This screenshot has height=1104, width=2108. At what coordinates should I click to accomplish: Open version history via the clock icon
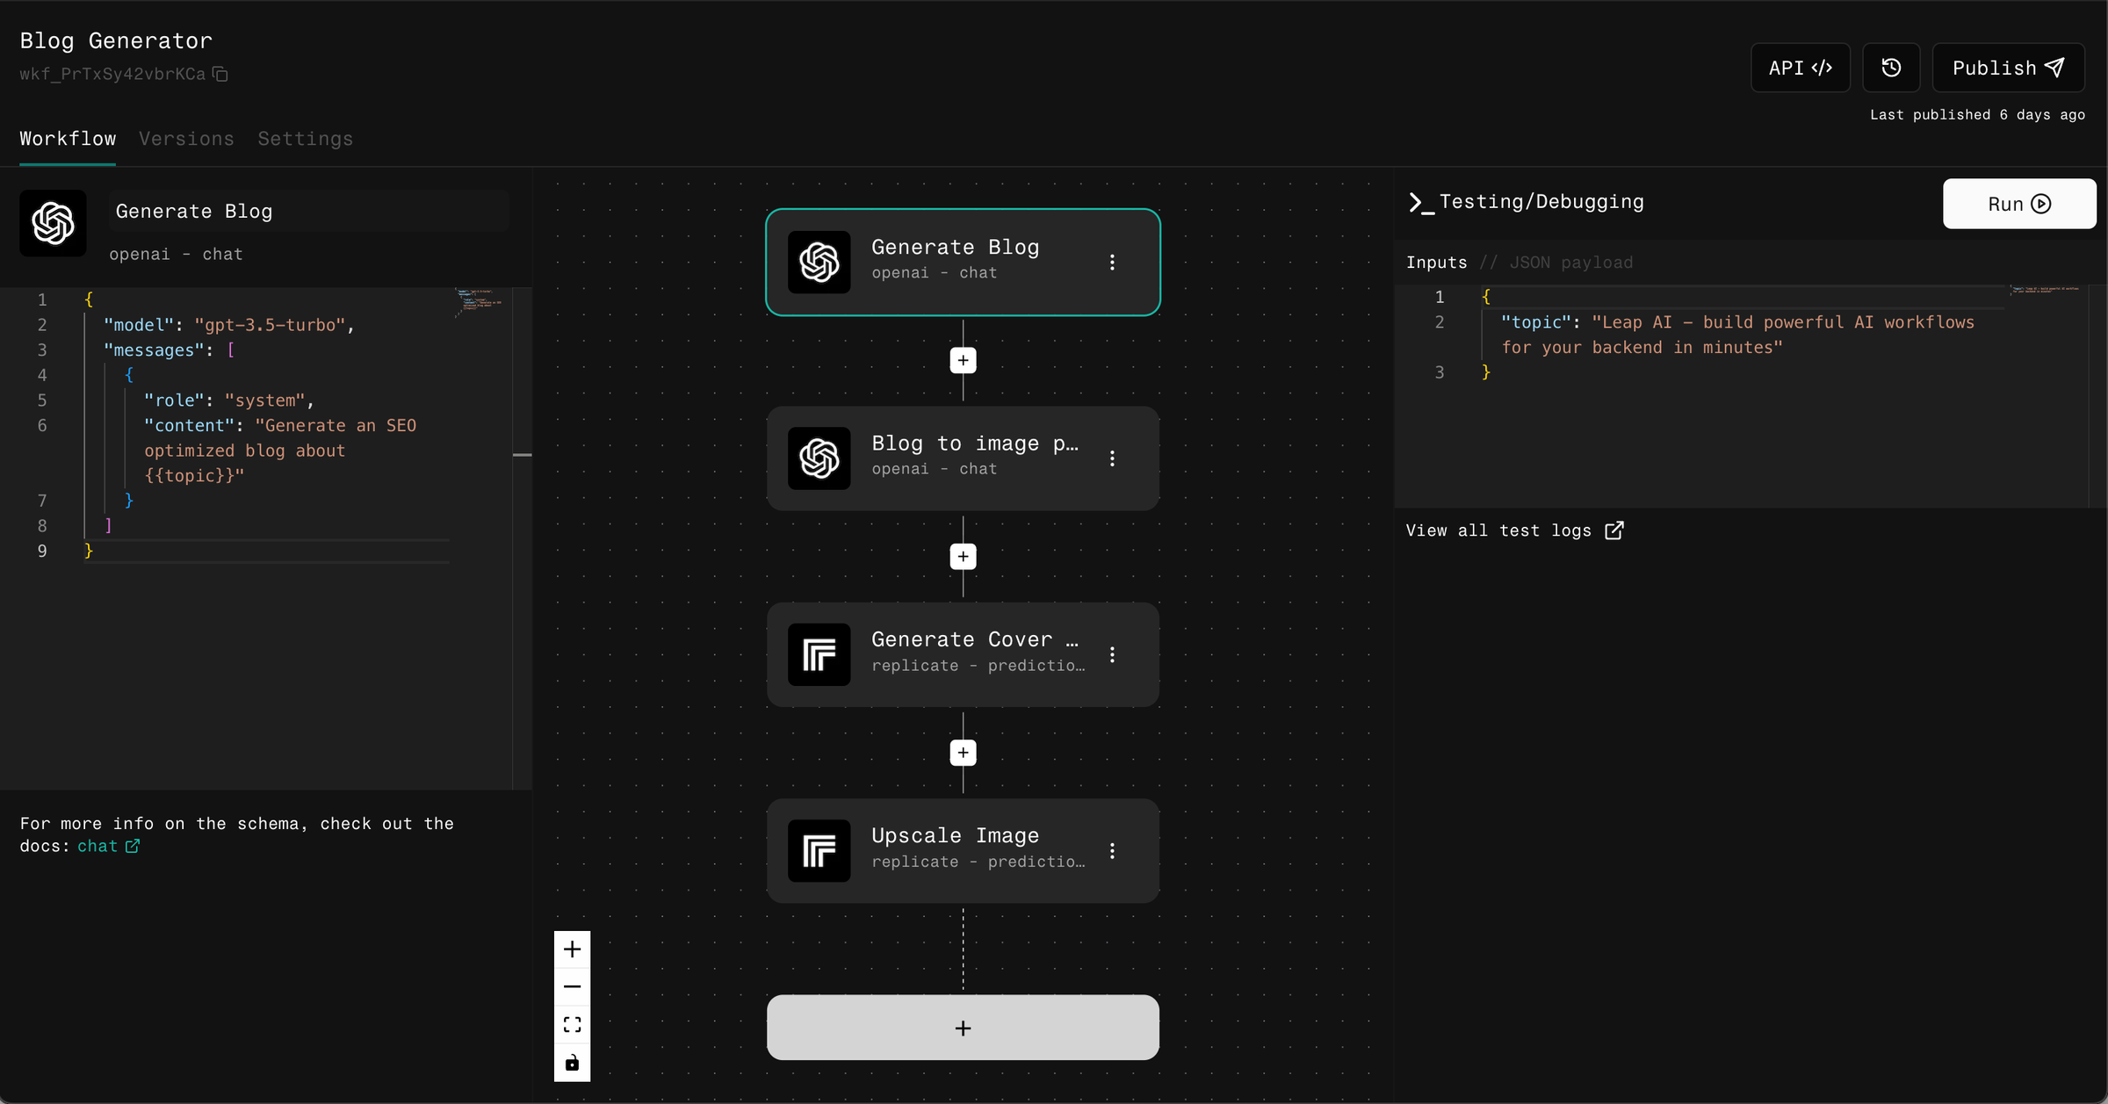1891,68
